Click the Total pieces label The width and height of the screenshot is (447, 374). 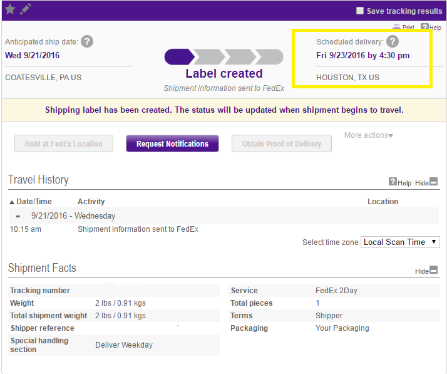click(x=252, y=303)
